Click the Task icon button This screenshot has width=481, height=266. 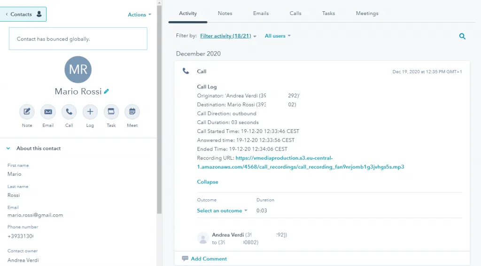[x=111, y=112]
